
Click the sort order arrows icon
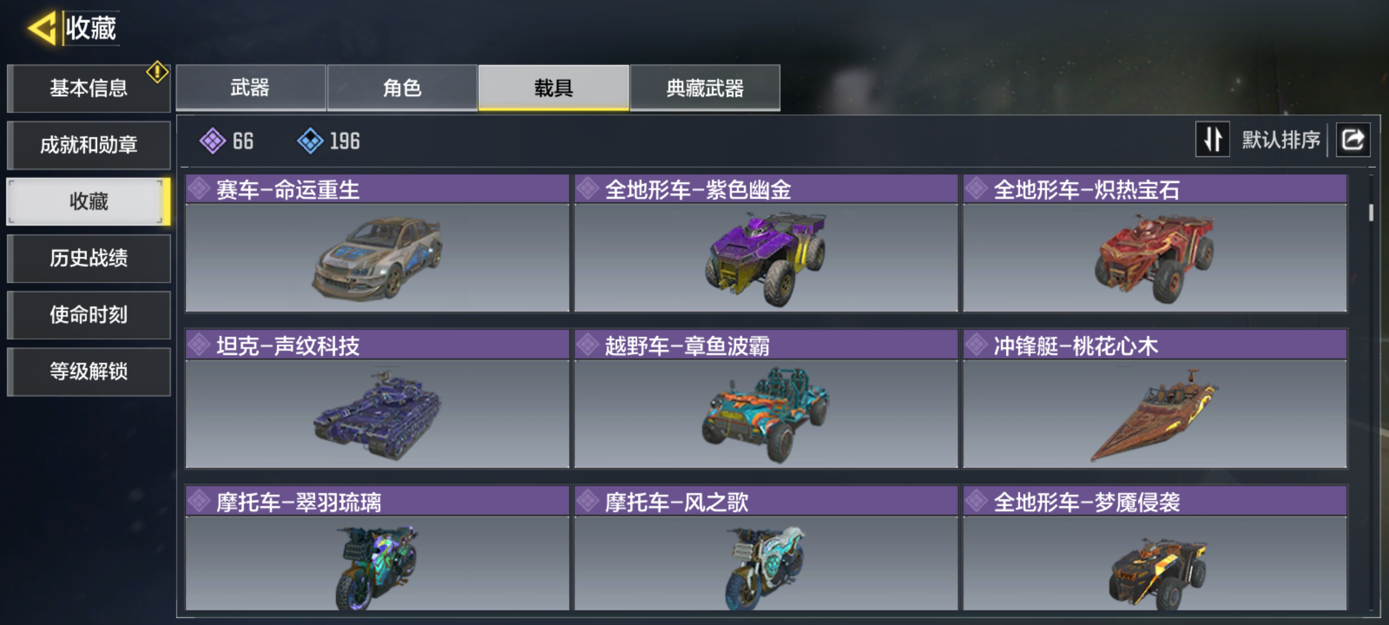(x=1212, y=139)
